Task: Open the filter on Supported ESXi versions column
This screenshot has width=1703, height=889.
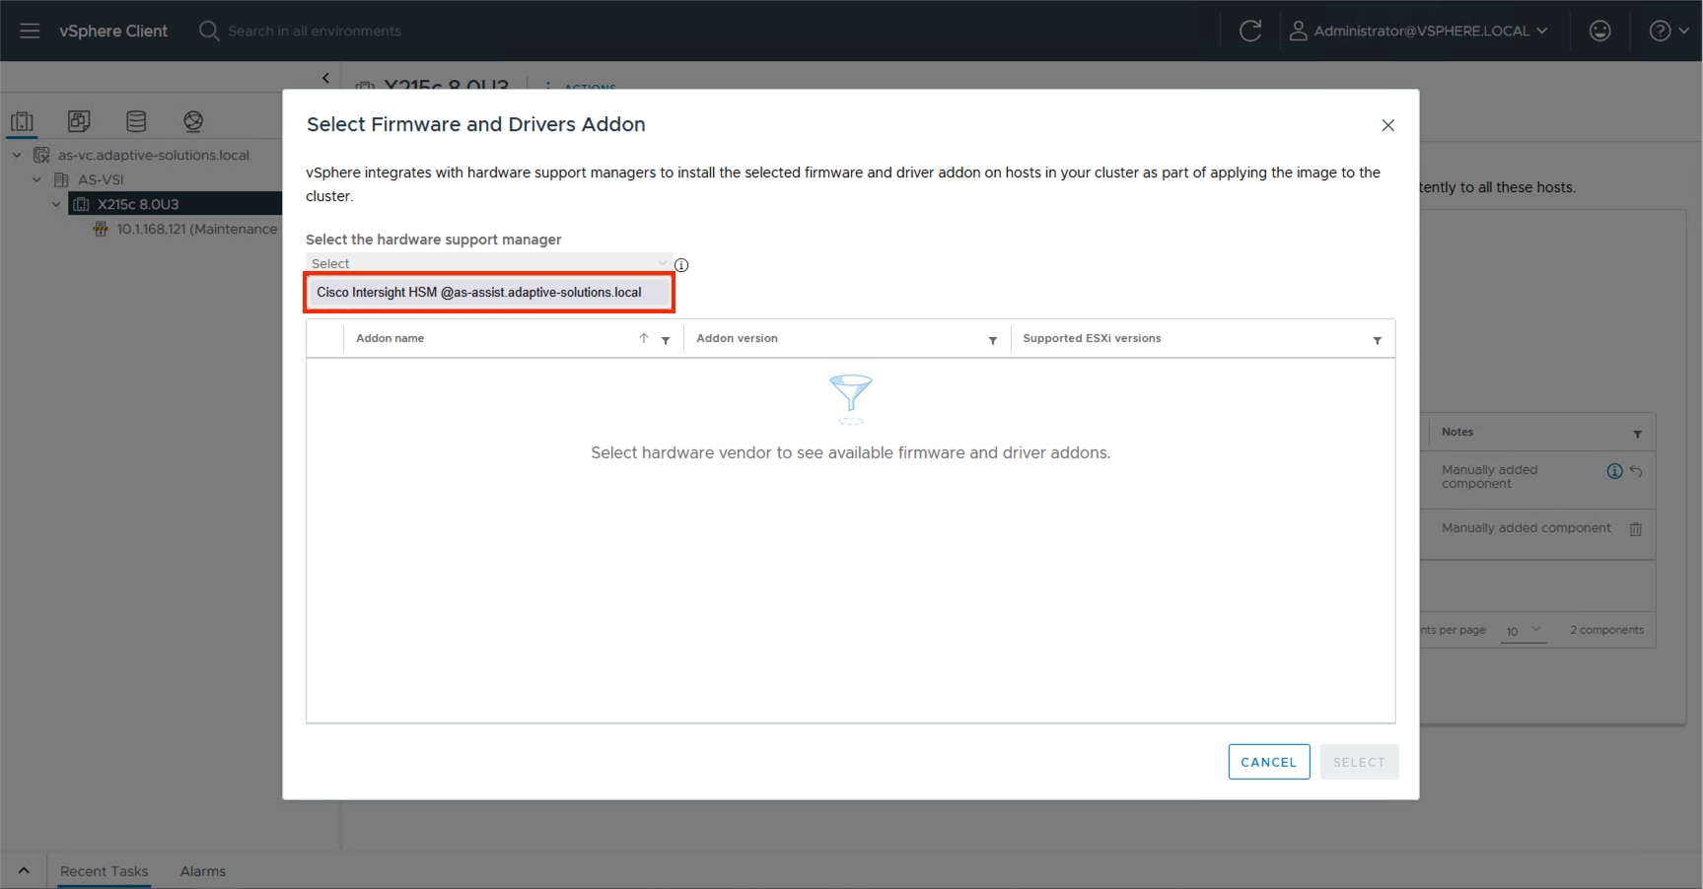Action: point(1377,340)
